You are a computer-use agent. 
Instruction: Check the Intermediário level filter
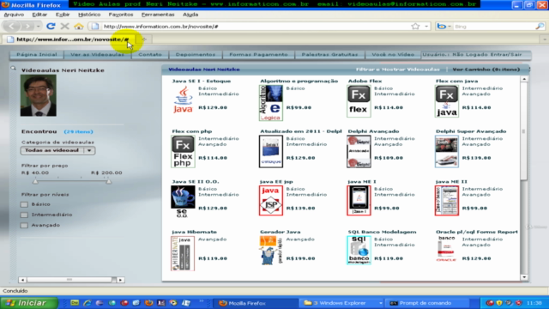point(24,215)
